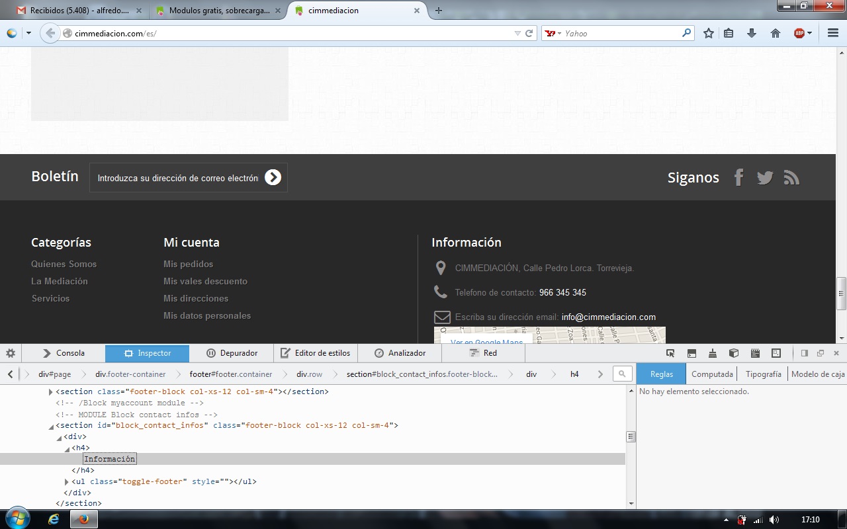The image size is (847, 529).
Task: Open the 3D view cube icon
Action: coord(734,353)
